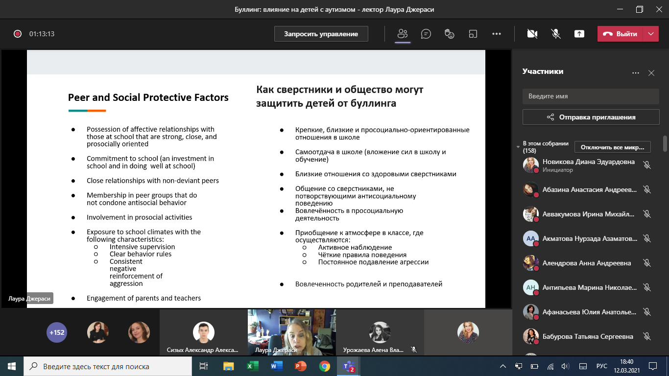Collapse the 'В этом собрании' section

[519, 147]
